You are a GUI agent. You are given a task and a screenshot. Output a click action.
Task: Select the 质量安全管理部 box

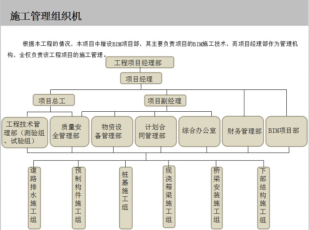(x=69, y=131)
